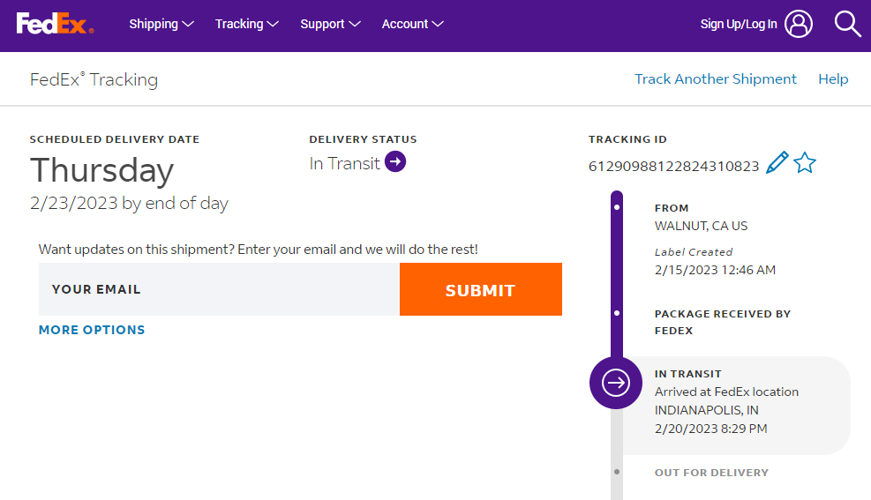Expand the Shipping menu dropdown
This screenshot has width=871, height=500.
pyautogui.click(x=161, y=24)
